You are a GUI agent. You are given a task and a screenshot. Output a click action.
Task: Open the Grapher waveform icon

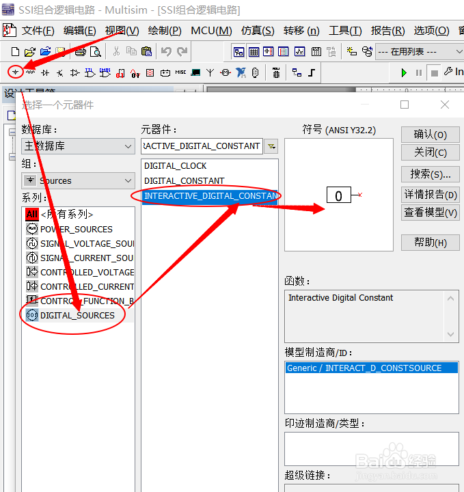299,51
